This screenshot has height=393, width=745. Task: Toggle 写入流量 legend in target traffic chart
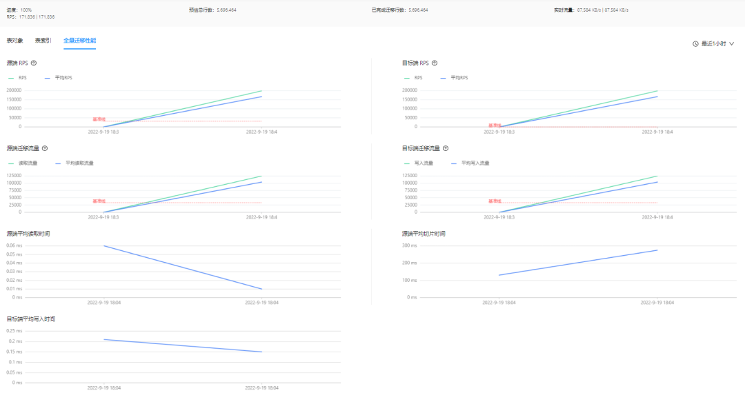[x=419, y=163]
